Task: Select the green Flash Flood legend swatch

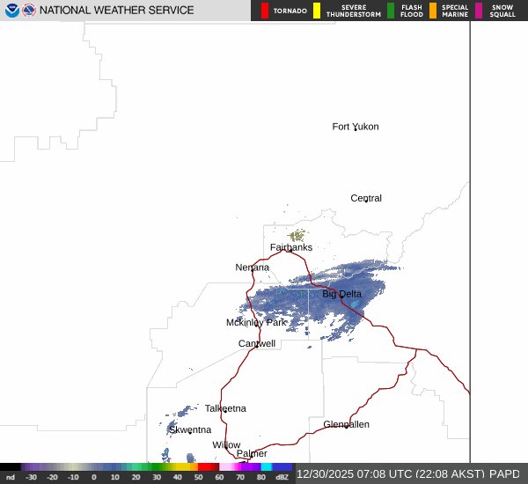Action: pos(391,11)
